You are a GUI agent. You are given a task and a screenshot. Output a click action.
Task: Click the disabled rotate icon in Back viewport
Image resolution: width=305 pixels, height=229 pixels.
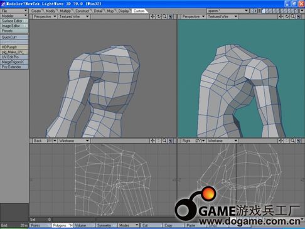click(159, 141)
